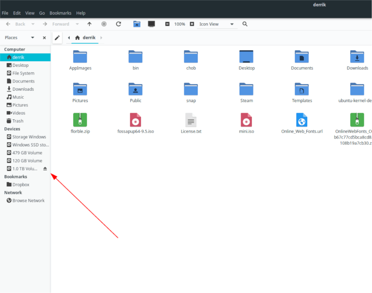Open the Go menu
372x293 pixels.
[x=42, y=13]
